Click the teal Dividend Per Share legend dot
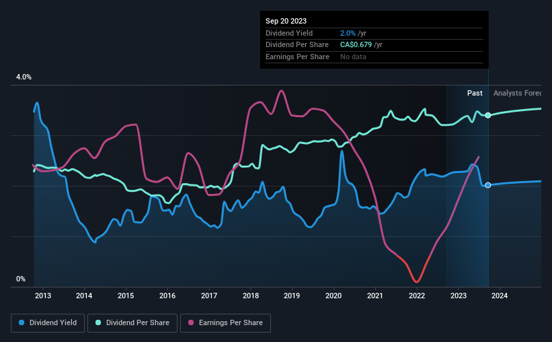Screen dimensions: 552x342 click(x=98, y=322)
